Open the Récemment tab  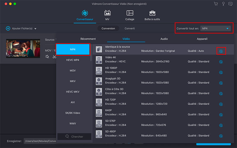(88, 39)
